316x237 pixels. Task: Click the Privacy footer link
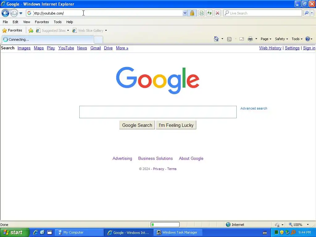pyautogui.click(x=159, y=169)
